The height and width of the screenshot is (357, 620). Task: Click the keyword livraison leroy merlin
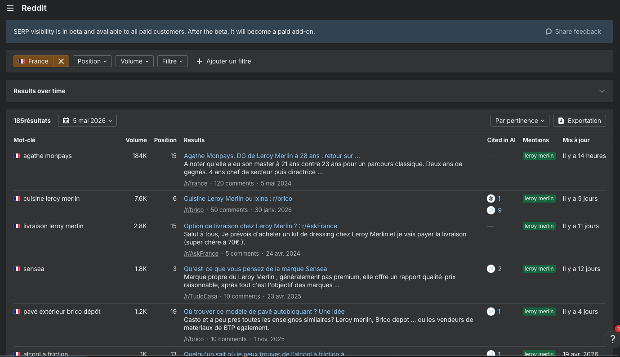pyautogui.click(x=54, y=226)
